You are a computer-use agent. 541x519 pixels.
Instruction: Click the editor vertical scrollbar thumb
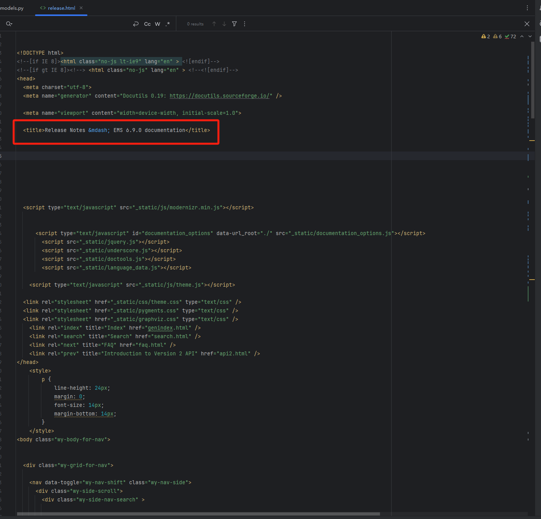click(533, 80)
